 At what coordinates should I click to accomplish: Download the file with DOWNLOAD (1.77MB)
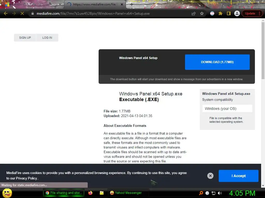coord(217,62)
